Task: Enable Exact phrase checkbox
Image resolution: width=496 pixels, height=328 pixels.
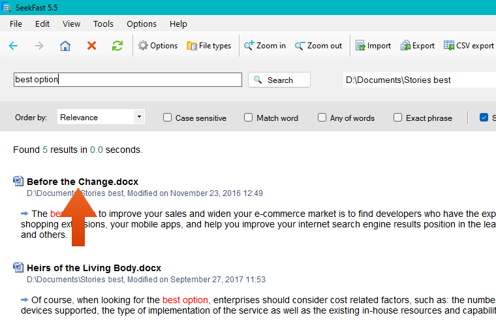Action: [x=397, y=118]
